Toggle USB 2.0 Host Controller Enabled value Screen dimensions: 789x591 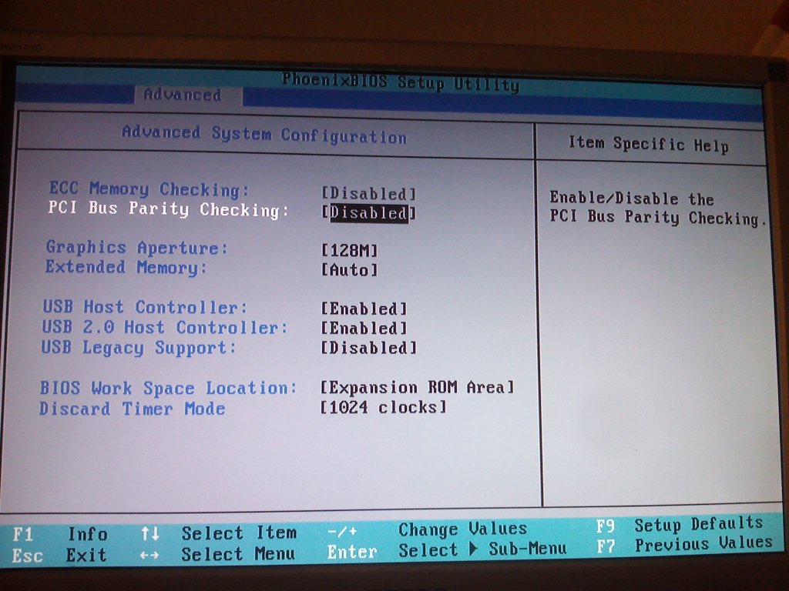click(x=364, y=328)
